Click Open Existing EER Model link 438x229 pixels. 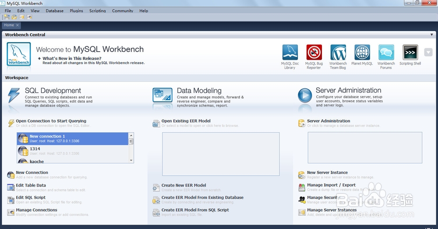(186, 121)
